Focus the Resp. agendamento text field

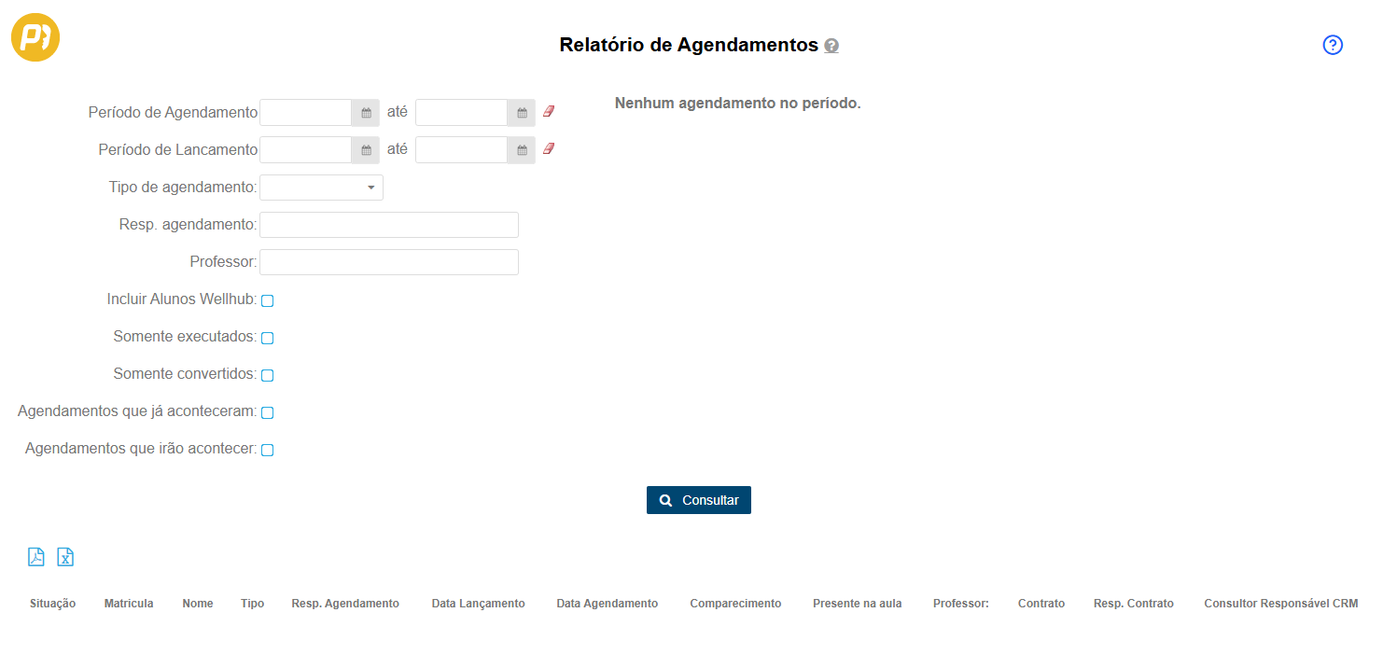tap(388, 225)
